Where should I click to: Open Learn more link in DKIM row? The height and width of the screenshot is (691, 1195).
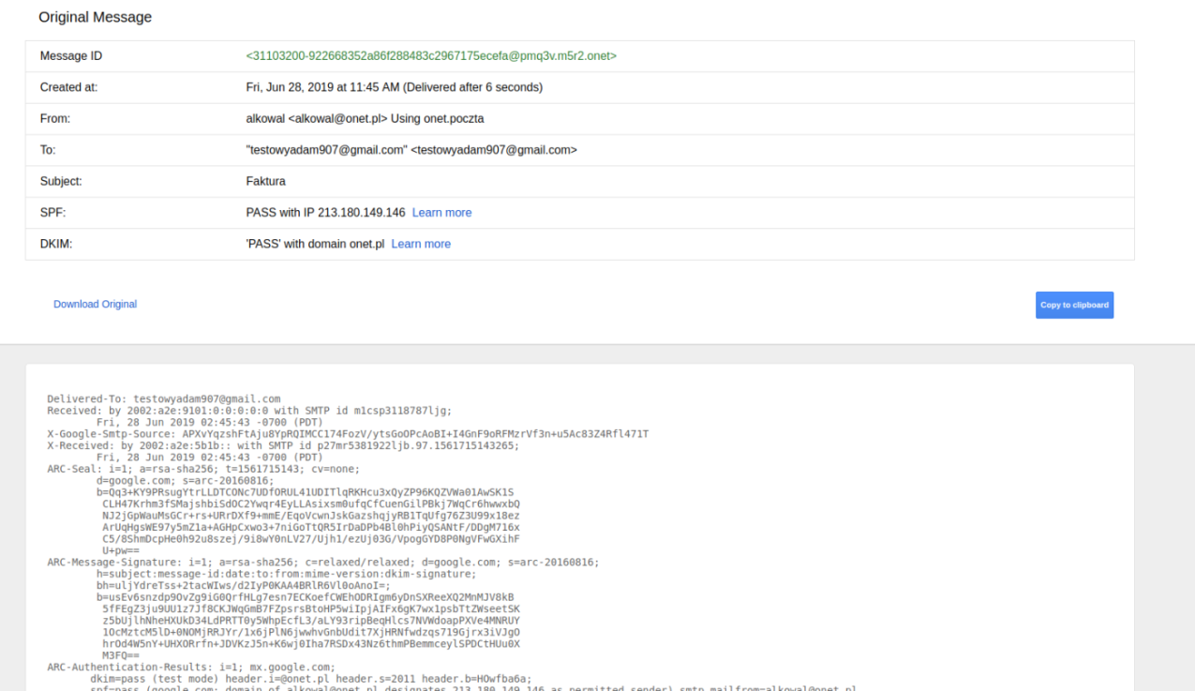[421, 244]
